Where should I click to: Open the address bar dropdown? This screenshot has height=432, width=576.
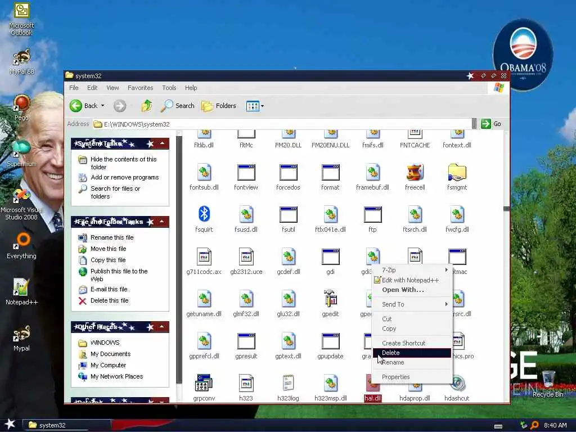point(474,124)
